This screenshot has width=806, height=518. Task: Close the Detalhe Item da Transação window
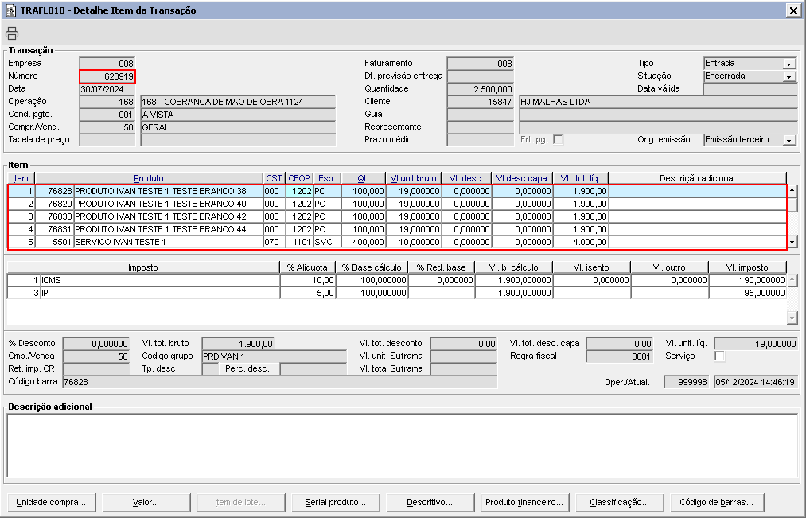point(793,10)
